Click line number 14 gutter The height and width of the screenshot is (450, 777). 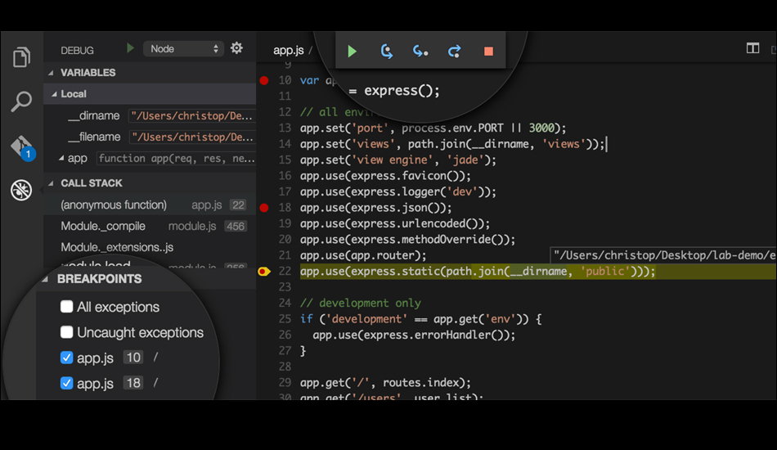coord(285,144)
